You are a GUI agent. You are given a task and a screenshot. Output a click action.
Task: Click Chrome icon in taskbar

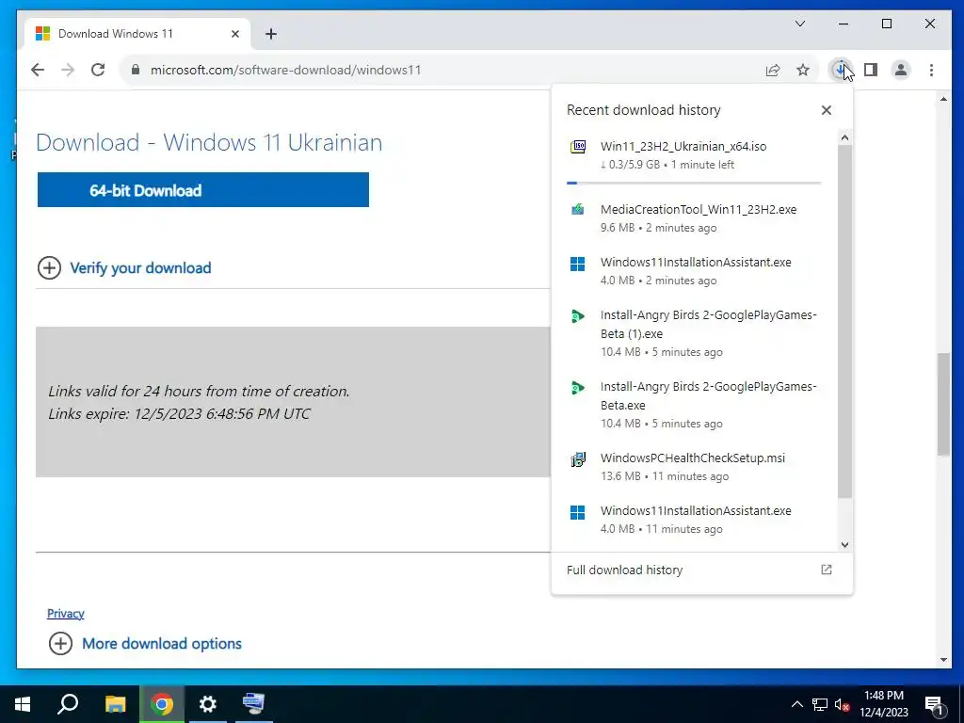click(162, 704)
